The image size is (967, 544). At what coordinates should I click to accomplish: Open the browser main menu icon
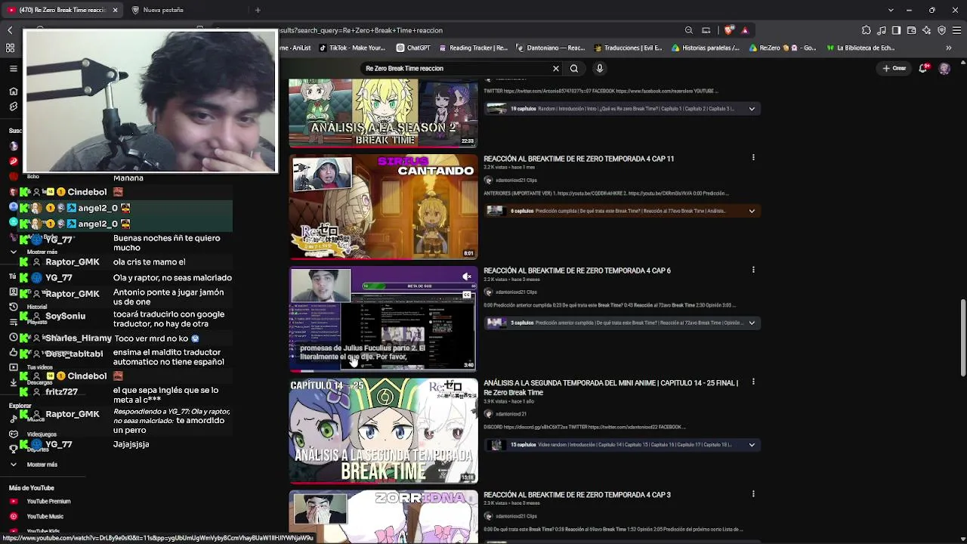click(956, 30)
